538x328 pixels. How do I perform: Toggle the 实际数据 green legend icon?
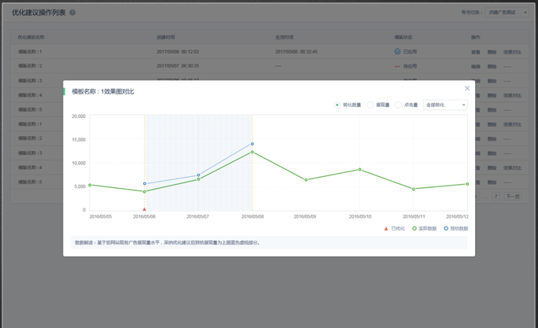point(415,229)
